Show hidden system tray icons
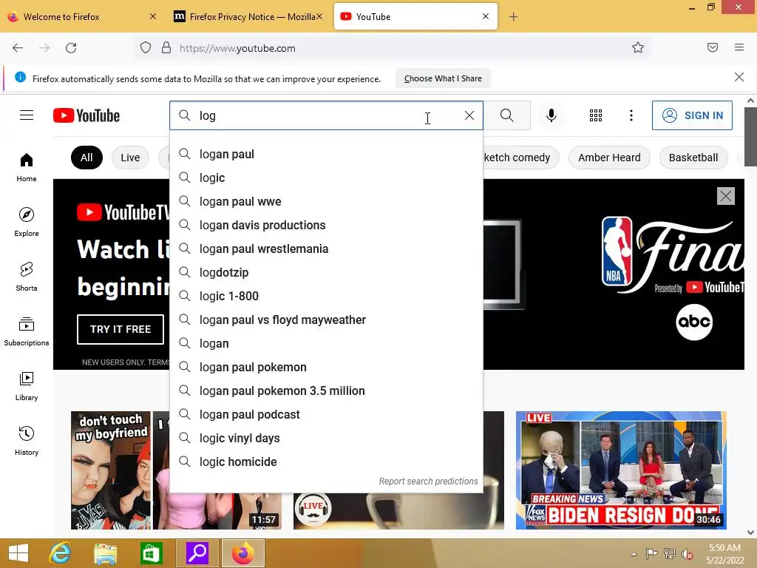This screenshot has height=568, width=757. [x=634, y=554]
